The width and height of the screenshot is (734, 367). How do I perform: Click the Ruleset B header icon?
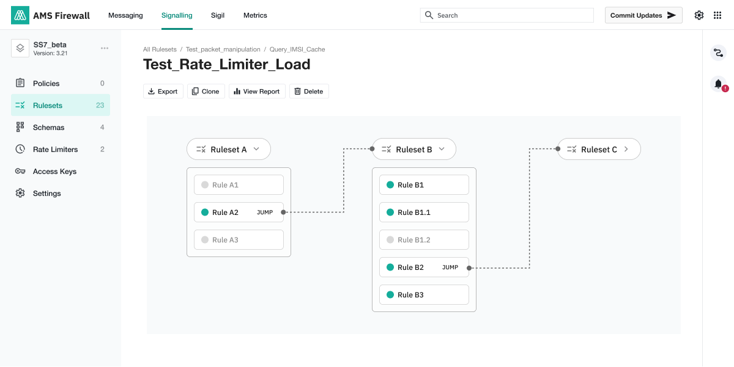(387, 149)
